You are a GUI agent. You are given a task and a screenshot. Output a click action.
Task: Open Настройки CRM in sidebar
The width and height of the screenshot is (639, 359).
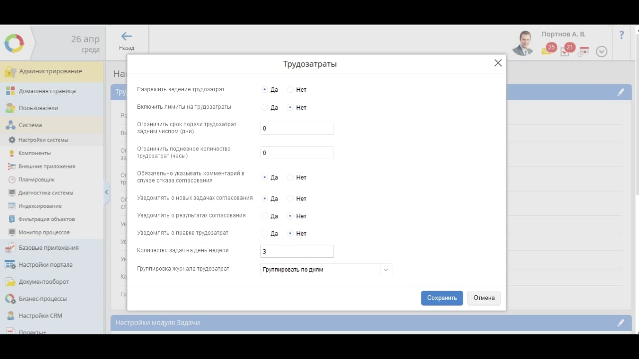tap(51, 316)
